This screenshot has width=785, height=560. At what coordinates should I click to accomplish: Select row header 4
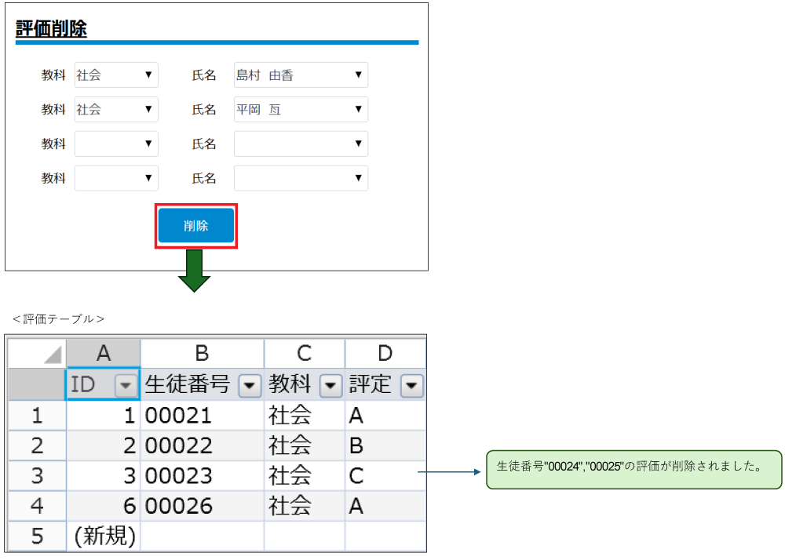(37, 506)
